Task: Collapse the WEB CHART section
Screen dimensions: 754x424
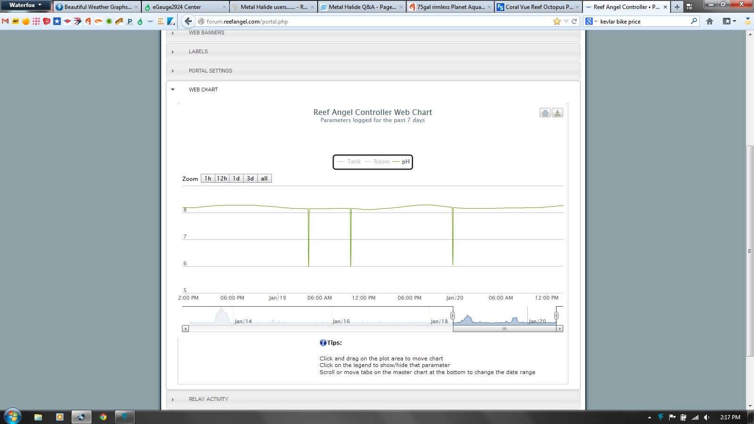Action: tap(373, 90)
